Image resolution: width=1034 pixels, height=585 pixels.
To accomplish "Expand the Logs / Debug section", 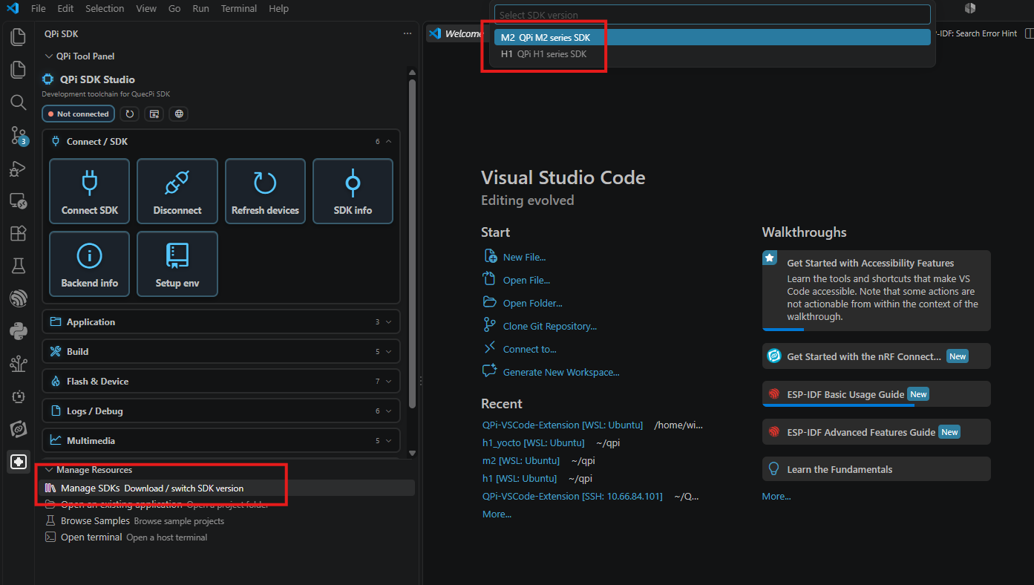I will coord(221,411).
